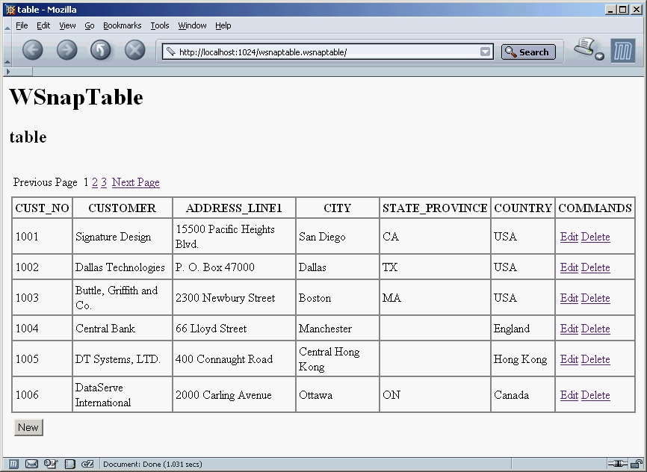
Task: Click the New button below the table
Action: click(x=28, y=427)
